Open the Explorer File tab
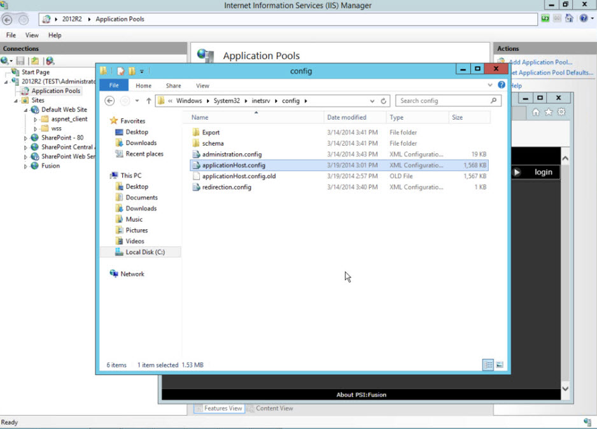This screenshot has height=429, width=597. tap(114, 85)
